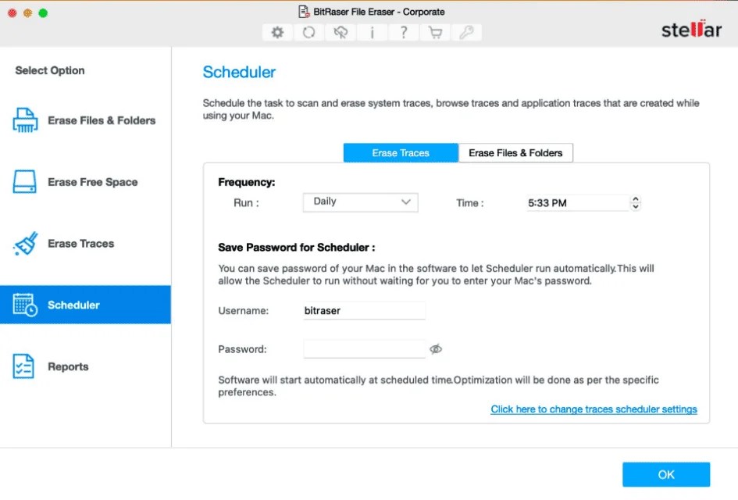Click the Username field containing bitraser
Screen dimensions: 738x500
point(364,311)
